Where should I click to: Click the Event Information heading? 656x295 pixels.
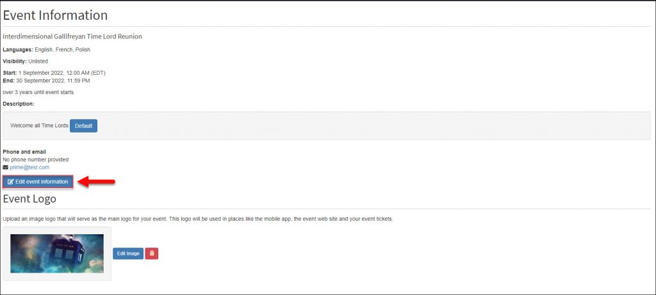tap(55, 15)
